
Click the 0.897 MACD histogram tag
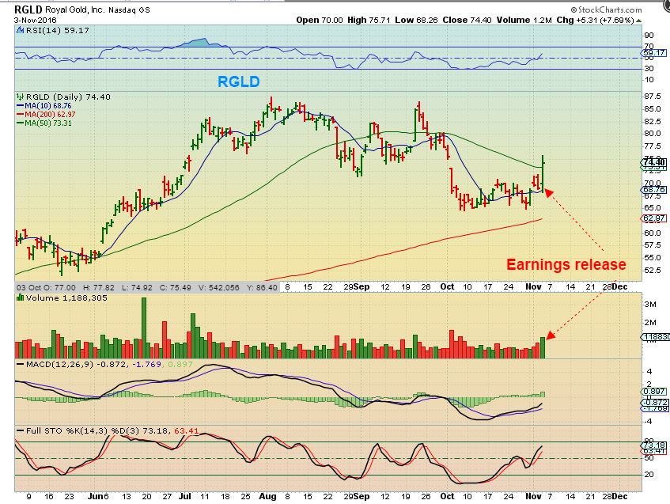click(x=653, y=391)
